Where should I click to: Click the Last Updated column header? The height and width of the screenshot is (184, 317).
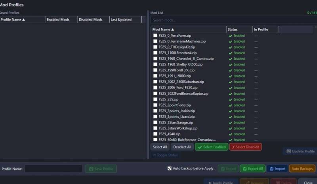[125, 20]
